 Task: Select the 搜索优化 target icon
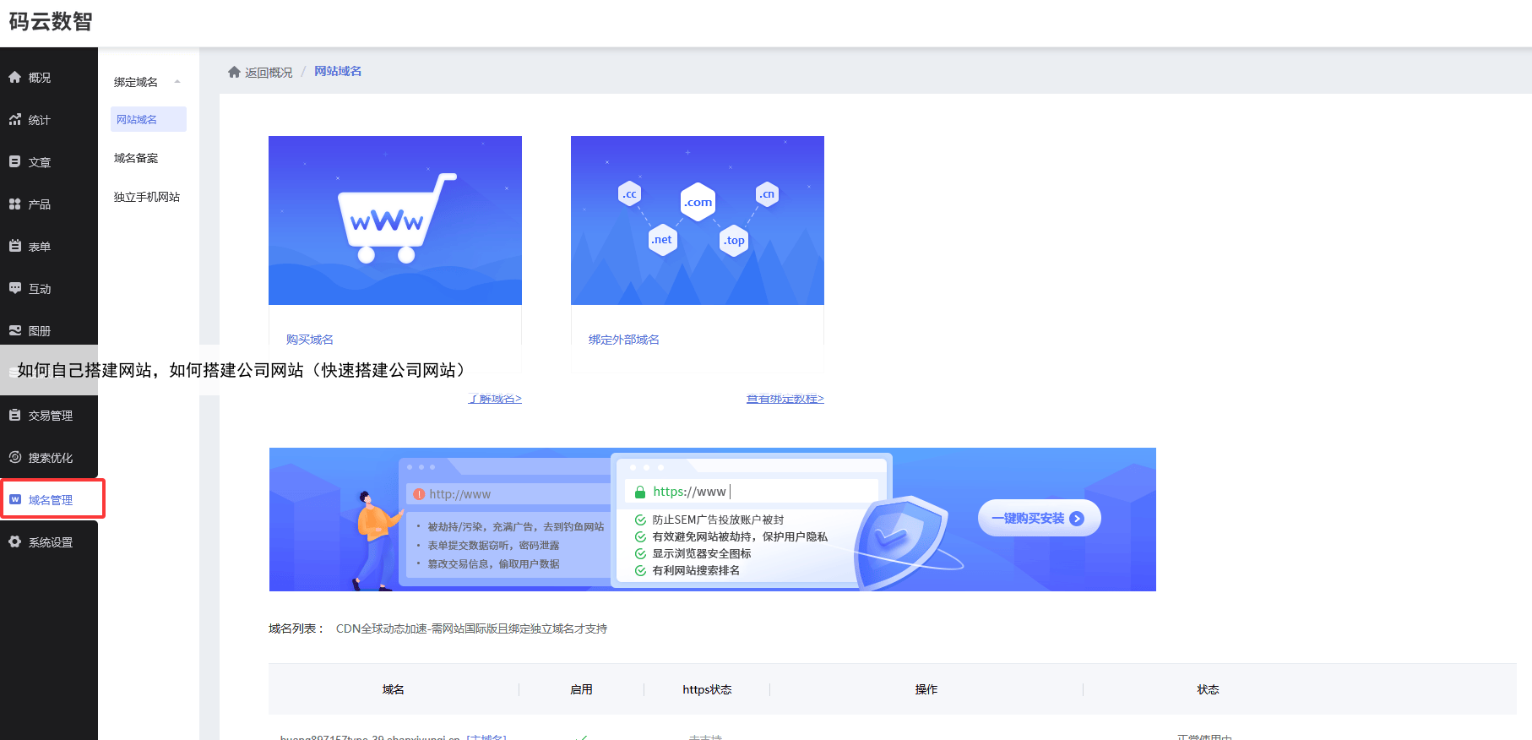click(14, 457)
